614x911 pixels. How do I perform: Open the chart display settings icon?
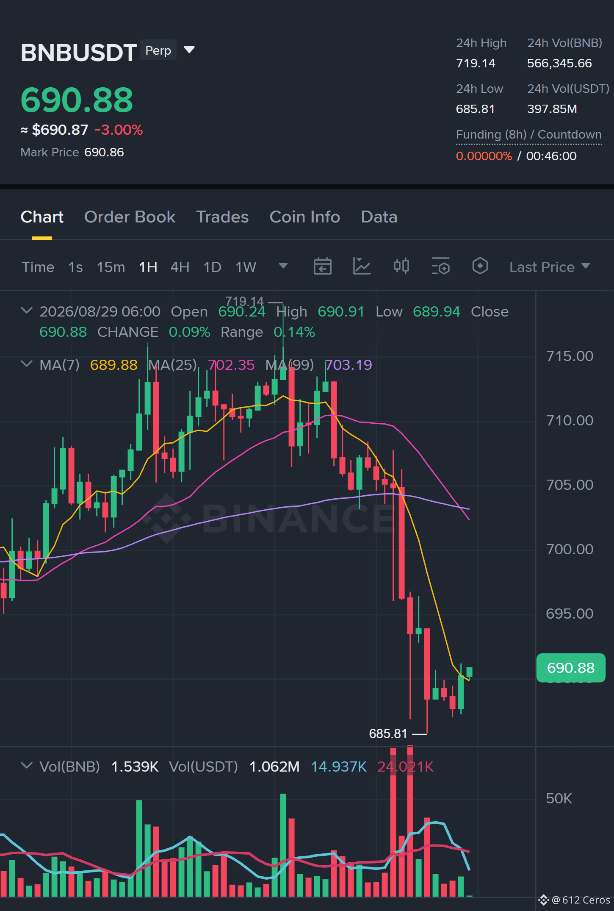[x=440, y=267]
